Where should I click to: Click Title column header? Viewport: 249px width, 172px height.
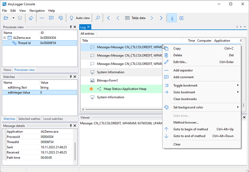click(x=131, y=41)
